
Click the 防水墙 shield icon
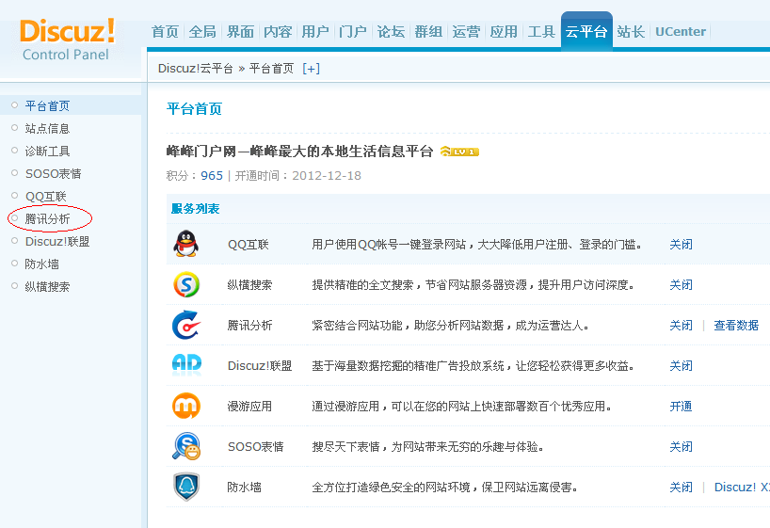click(186, 487)
